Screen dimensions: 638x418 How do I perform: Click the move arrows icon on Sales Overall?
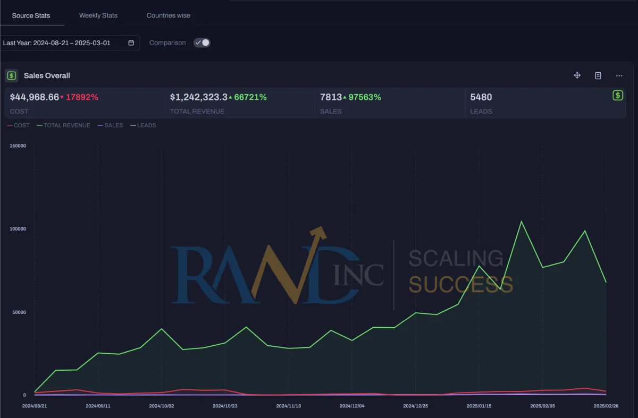(577, 75)
